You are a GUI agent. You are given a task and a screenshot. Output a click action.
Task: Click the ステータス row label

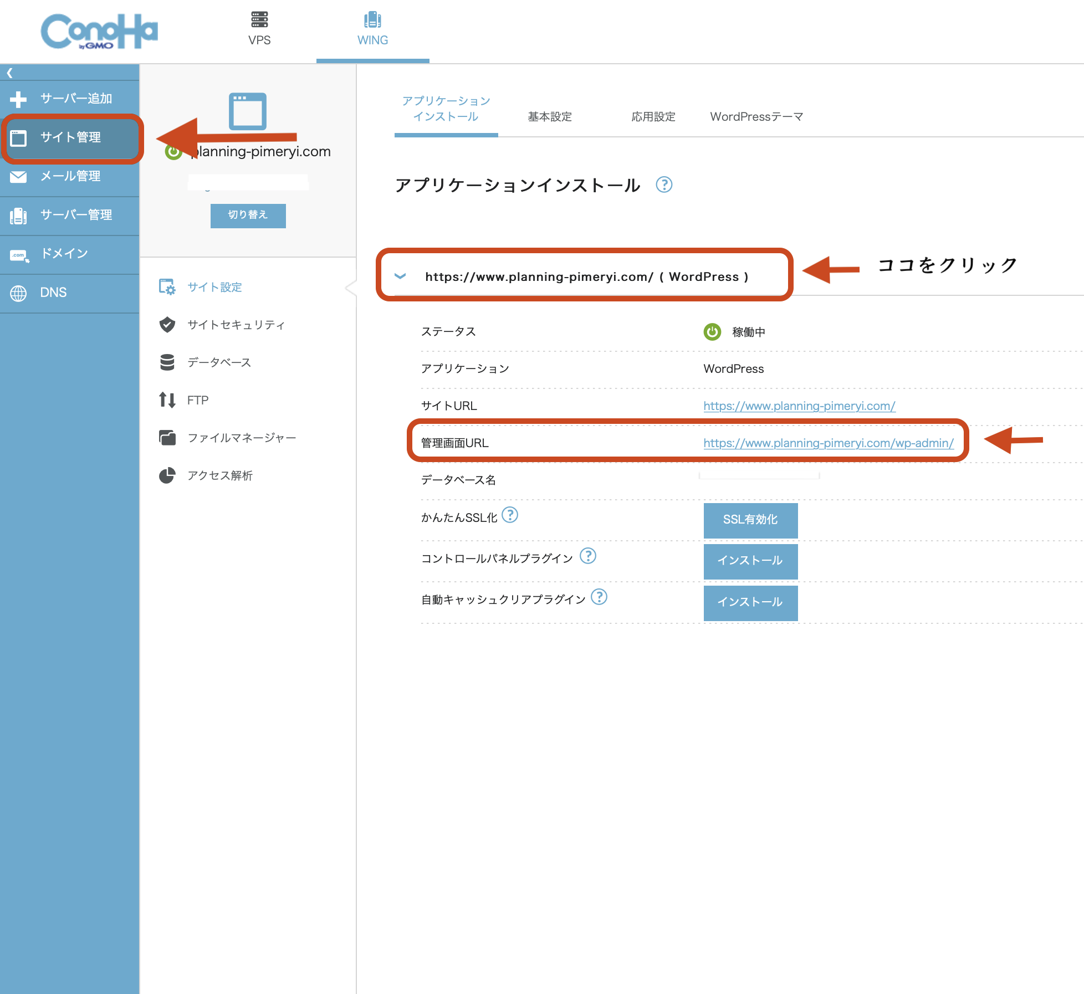point(448,332)
